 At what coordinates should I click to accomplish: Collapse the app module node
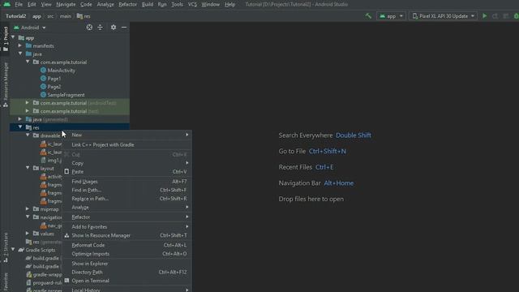pos(13,37)
